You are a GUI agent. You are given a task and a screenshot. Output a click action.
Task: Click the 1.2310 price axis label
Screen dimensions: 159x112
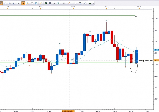[156, 42]
